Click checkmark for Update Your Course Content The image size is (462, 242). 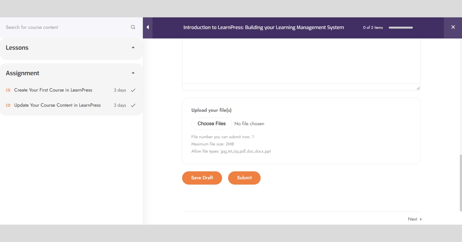pos(133,105)
